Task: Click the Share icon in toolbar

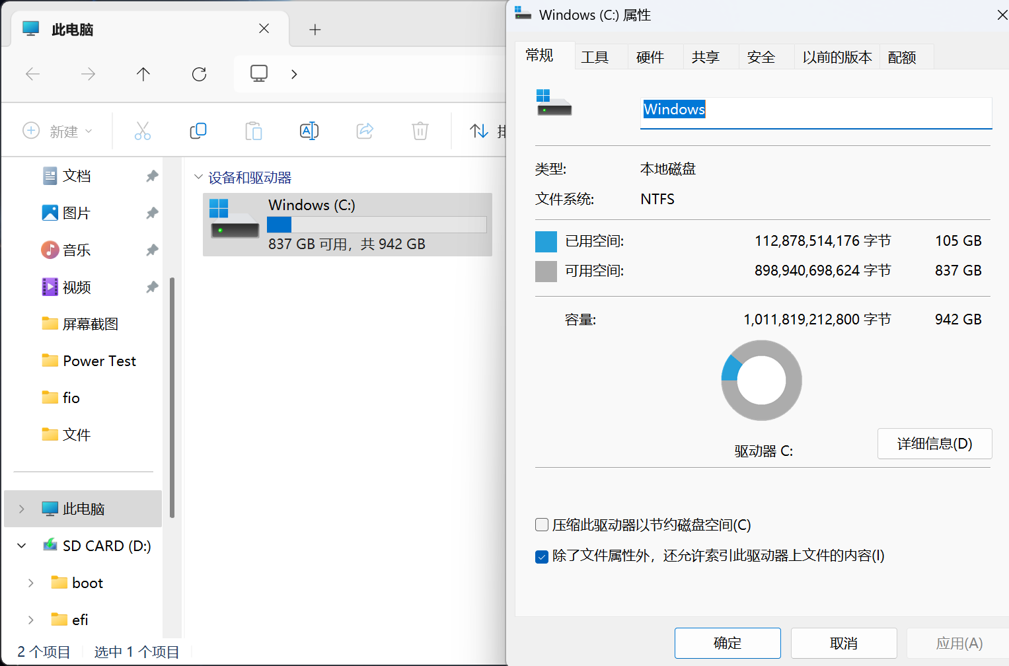Action: (x=365, y=131)
